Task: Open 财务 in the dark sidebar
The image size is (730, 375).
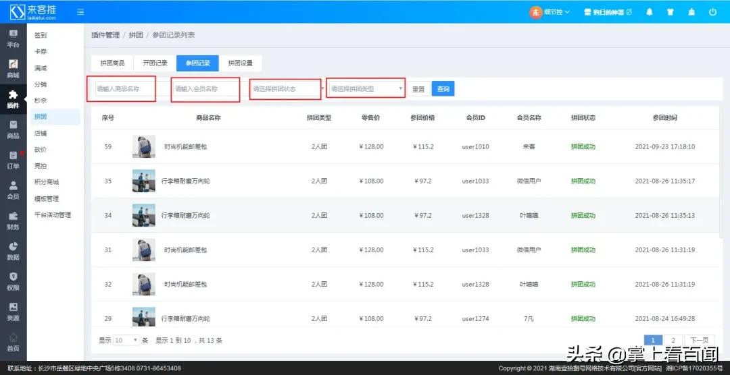Action: point(14,221)
